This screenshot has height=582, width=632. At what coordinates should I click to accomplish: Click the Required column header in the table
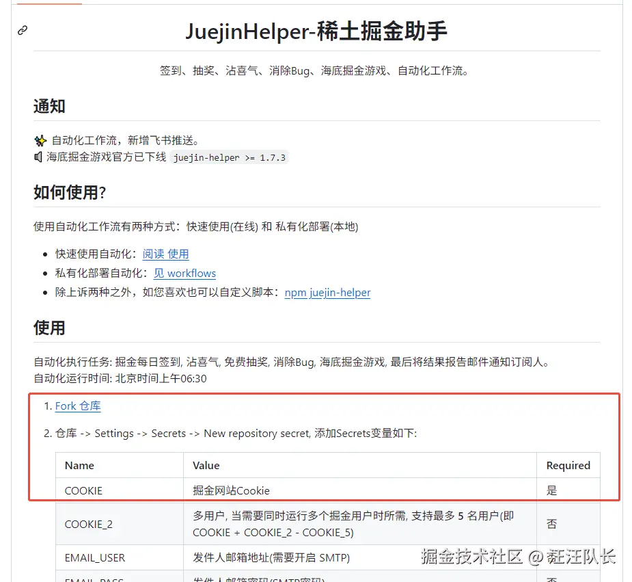coord(568,465)
